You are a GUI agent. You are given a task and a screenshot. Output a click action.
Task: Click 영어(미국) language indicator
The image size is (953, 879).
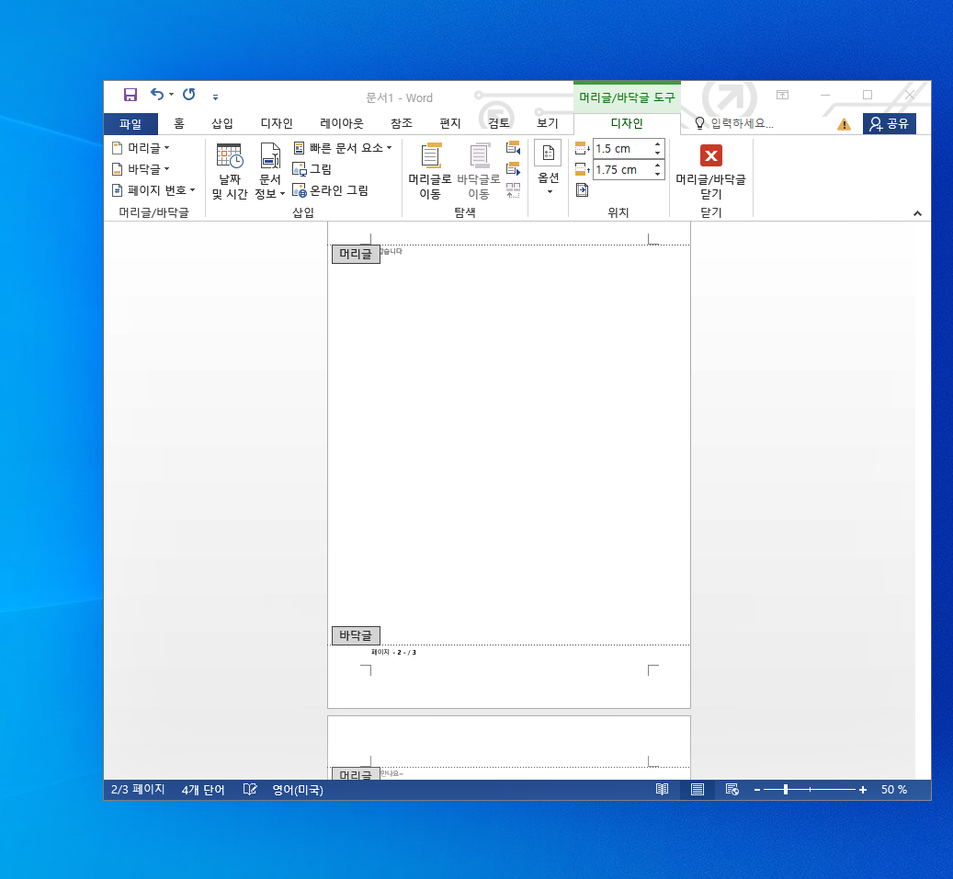(x=297, y=790)
